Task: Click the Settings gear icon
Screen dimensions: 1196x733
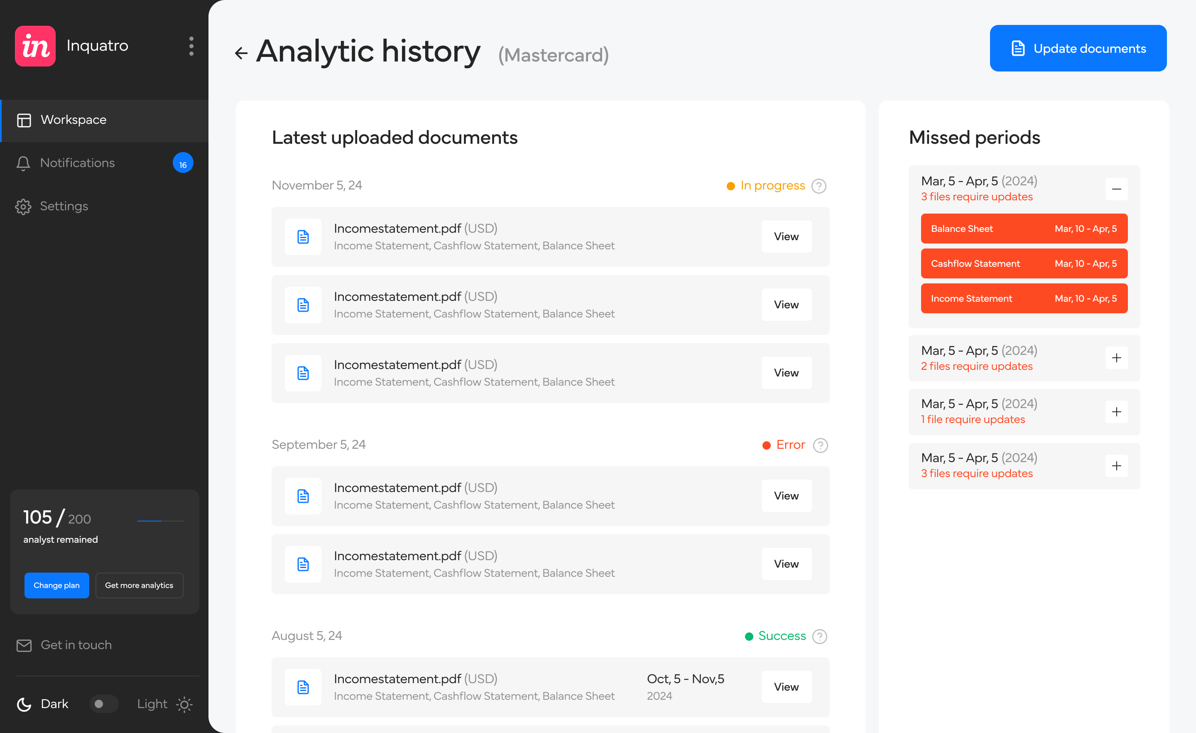Action: [23, 207]
